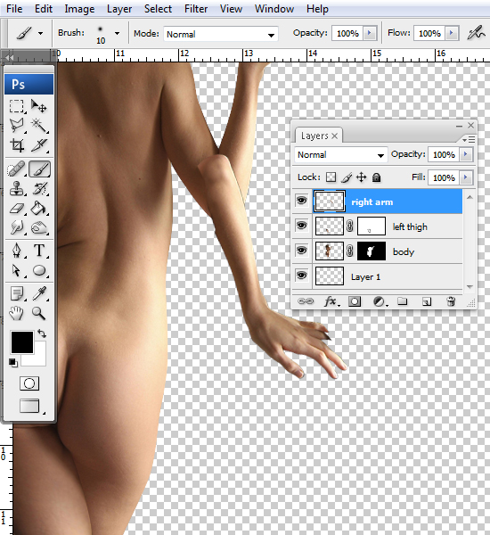Viewport: 490px width, 535px height.
Task: Select the Clone Stamp tool
Action: (16, 189)
